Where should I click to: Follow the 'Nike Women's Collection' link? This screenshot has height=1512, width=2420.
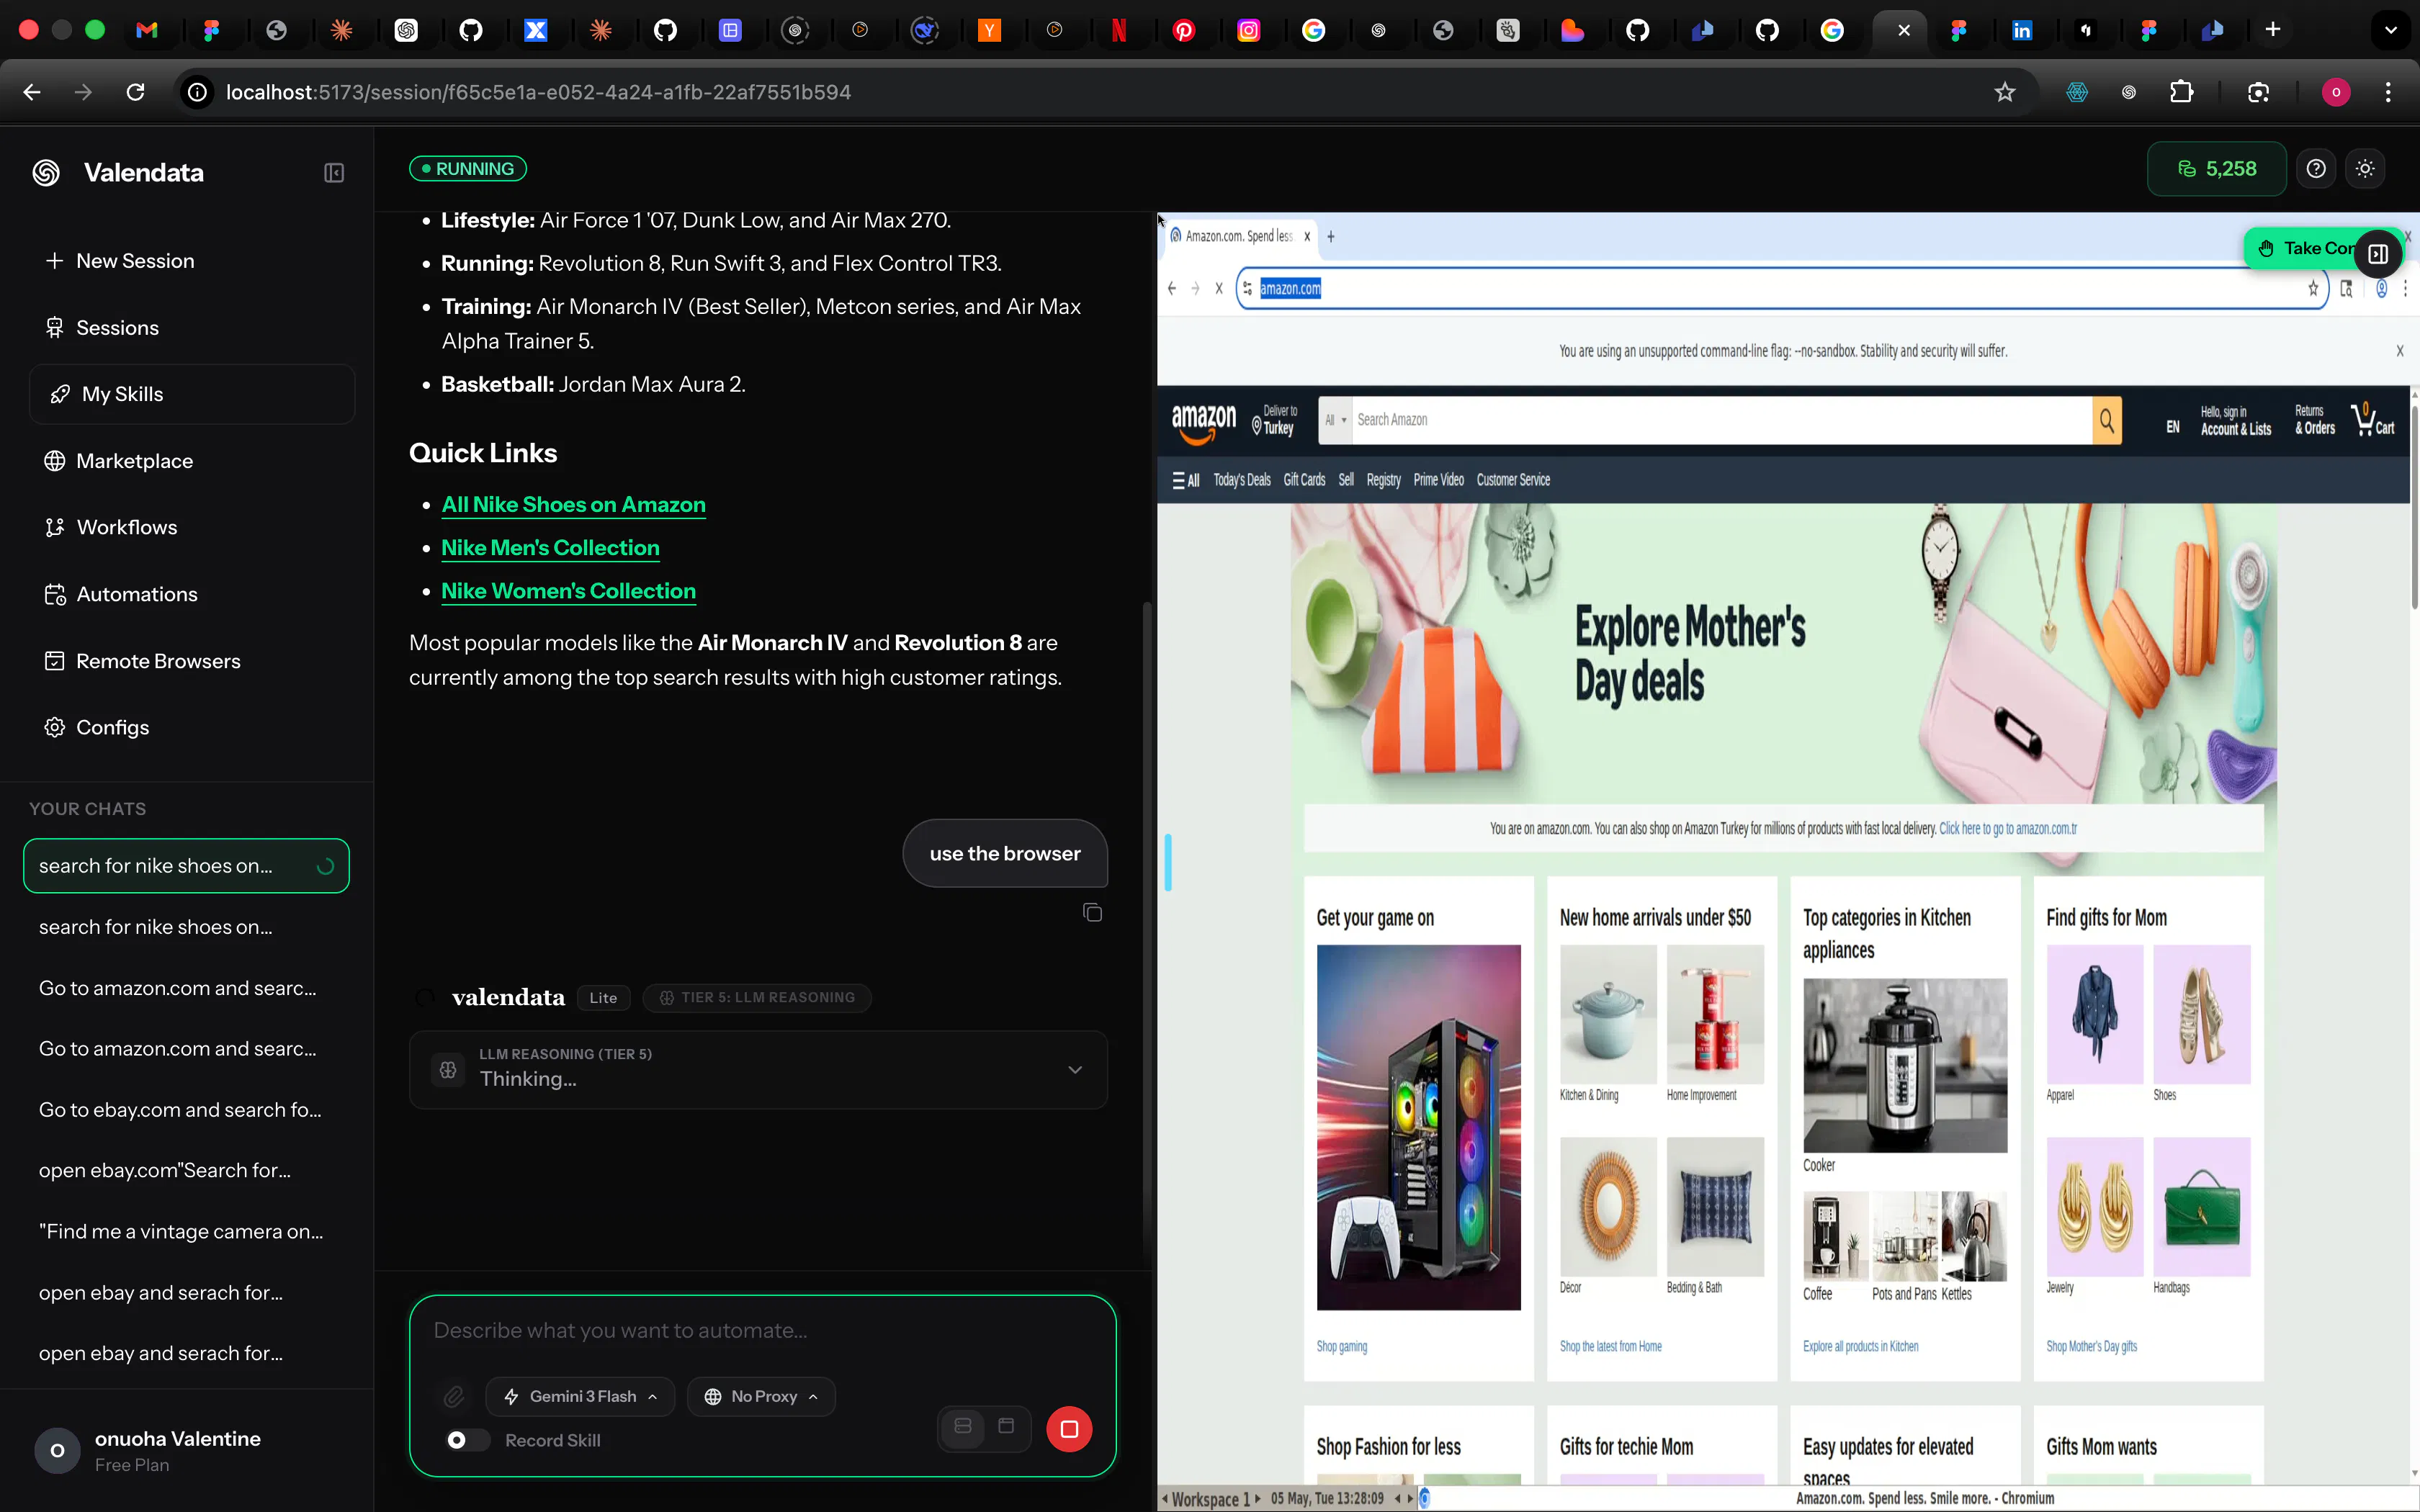pos(568,591)
